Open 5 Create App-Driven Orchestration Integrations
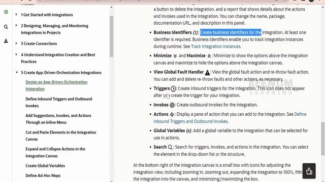Viewport: 325px width, 182px height. (61, 73)
